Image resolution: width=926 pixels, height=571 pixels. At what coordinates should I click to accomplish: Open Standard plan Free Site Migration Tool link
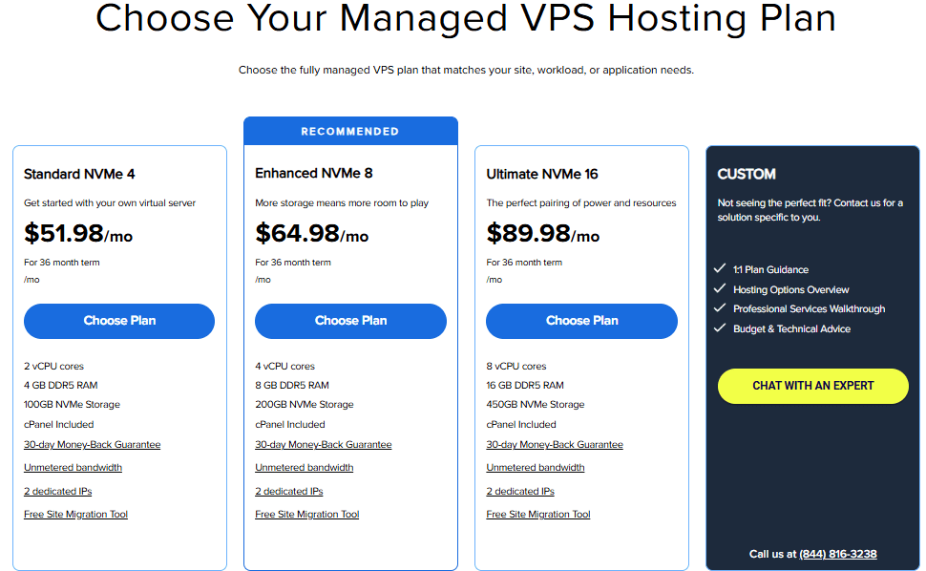(x=75, y=515)
